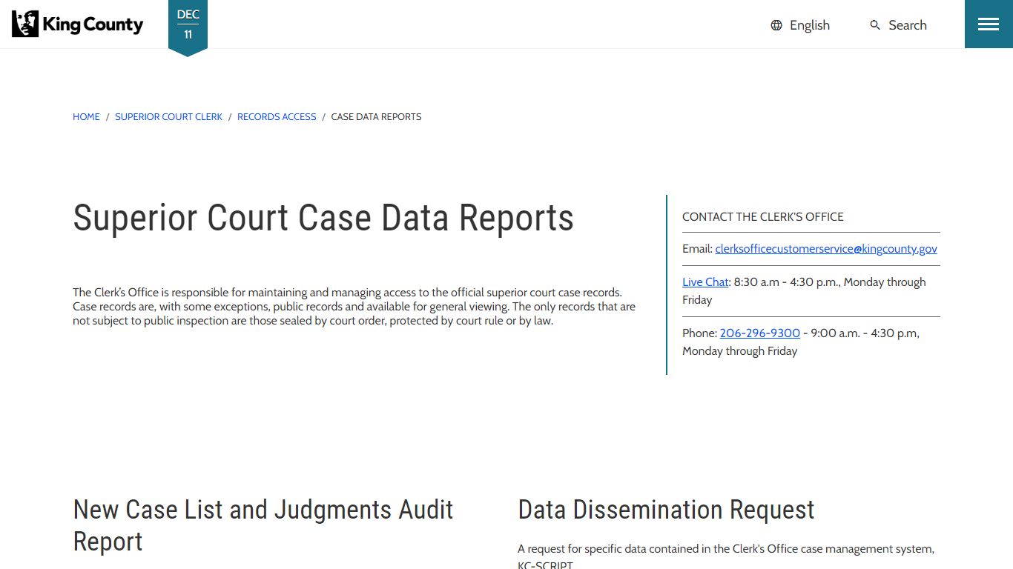The image size is (1013, 569).
Task: Click the Superior Court Case Data Reports heading
Action: (x=323, y=218)
